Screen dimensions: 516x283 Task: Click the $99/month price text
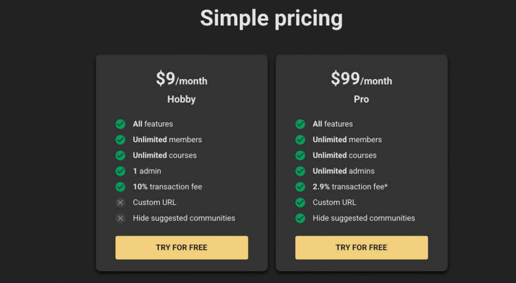click(361, 79)
